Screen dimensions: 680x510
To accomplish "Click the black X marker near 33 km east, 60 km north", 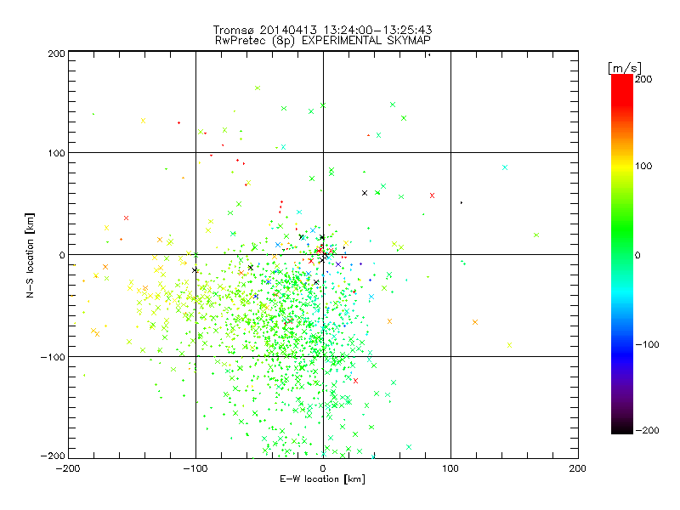I will click(x=365, y=193).
